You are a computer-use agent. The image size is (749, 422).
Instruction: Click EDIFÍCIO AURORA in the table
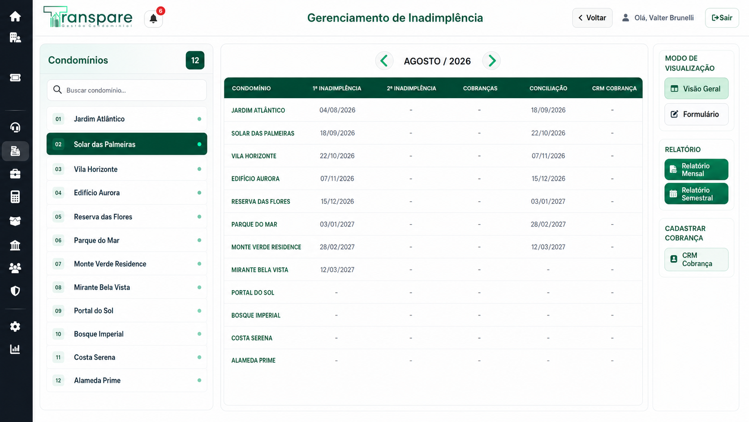click(x=255, y=178)
